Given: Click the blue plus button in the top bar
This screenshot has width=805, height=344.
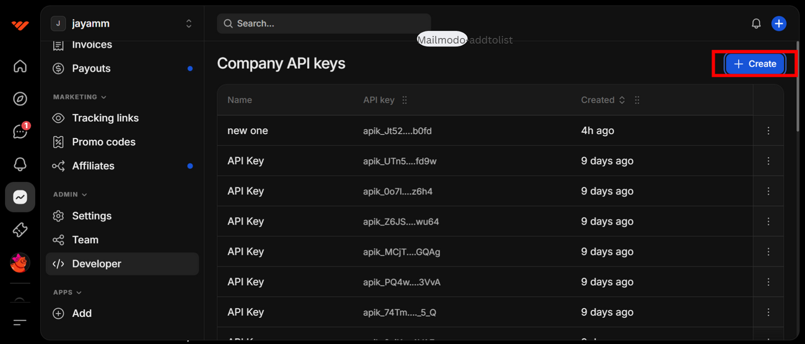Looking at the screenshot, I should point(779,24).
